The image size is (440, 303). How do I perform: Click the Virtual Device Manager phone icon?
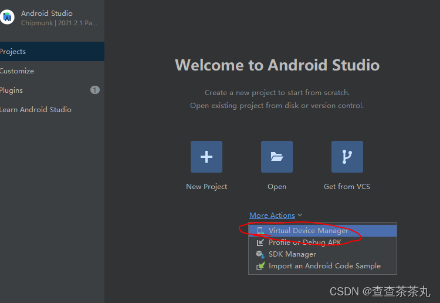coord(260,231)
